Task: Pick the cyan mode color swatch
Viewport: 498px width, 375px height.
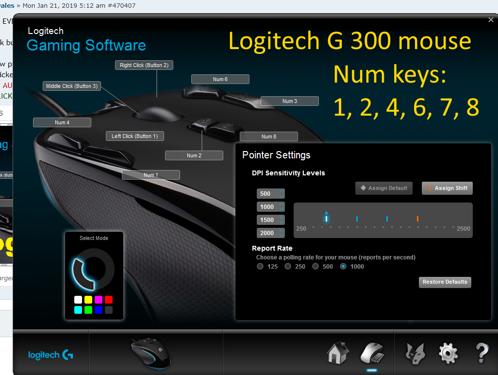Action: pyautogui.click(x=78, y=310)
